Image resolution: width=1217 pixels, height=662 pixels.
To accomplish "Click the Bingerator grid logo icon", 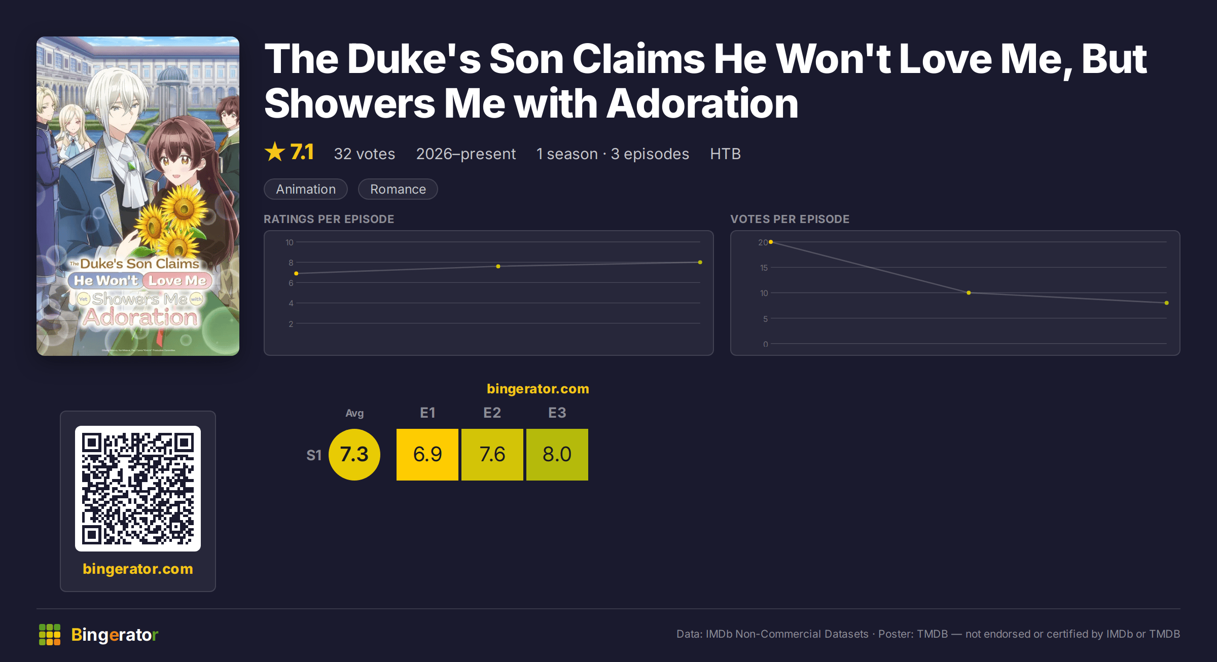I will pos(50,635).
